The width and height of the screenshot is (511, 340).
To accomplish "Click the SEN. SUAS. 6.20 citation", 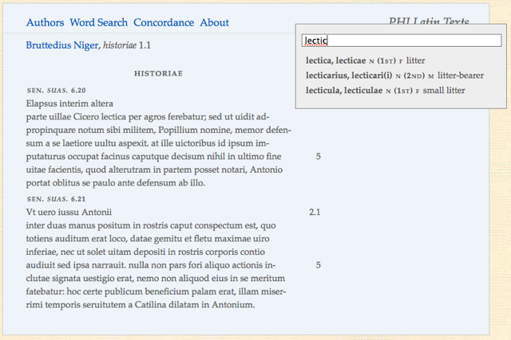I will pyautogui.click(x=56, y=91).
